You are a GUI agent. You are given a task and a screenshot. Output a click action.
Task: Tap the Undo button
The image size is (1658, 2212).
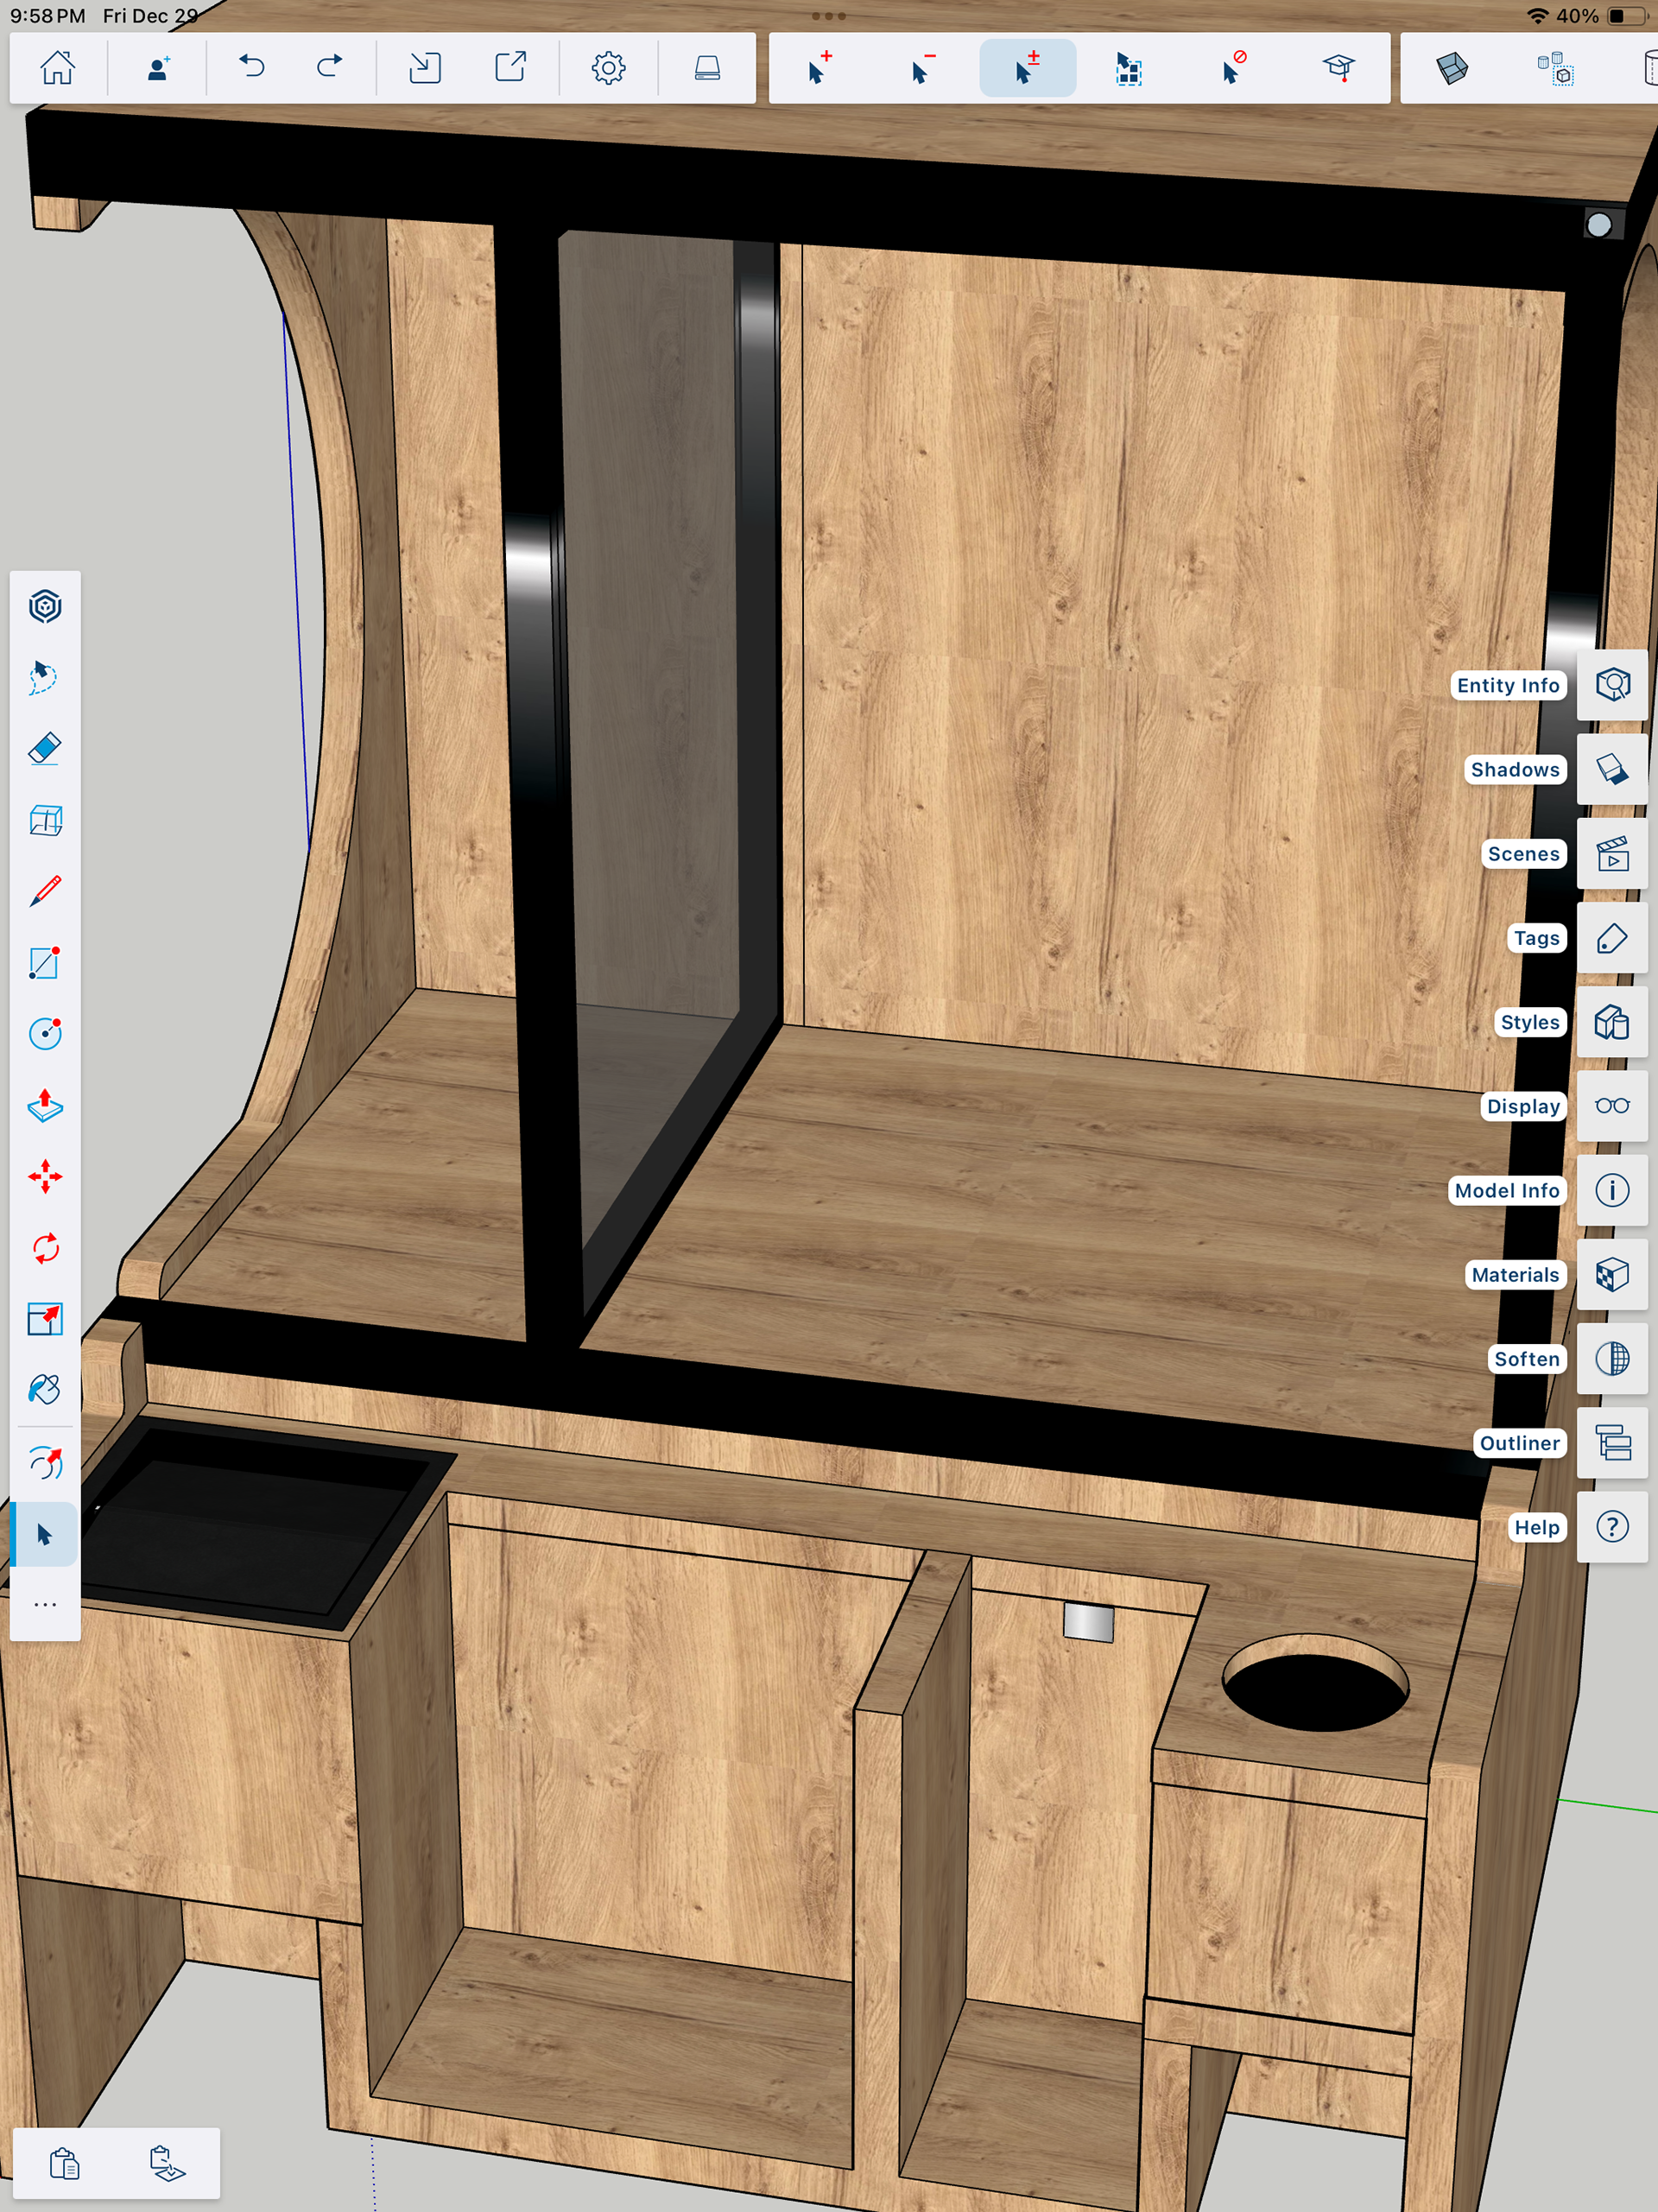[251, 68]
